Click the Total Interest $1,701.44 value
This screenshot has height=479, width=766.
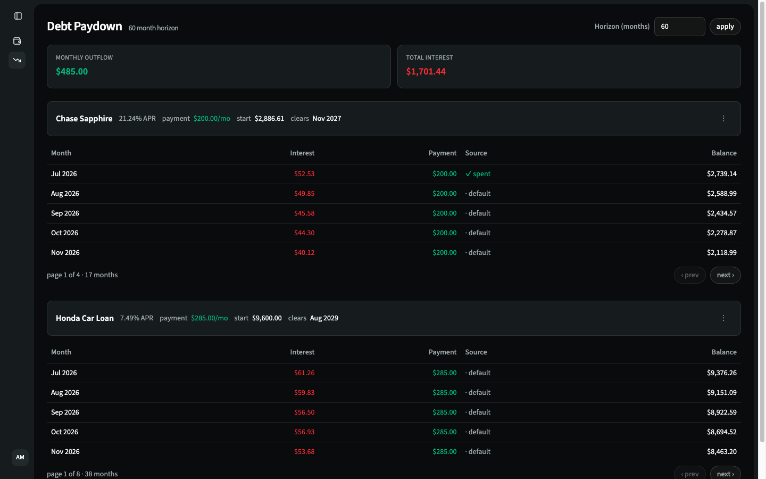point(426,71)
